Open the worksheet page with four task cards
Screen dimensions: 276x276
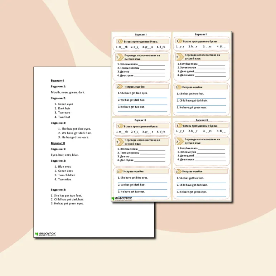(x=171, y=116)
